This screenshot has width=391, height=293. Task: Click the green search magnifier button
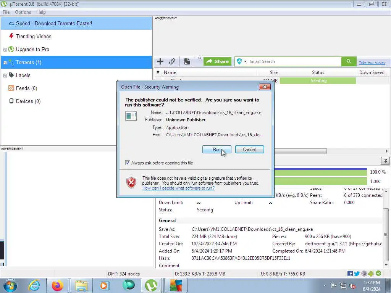[x=349, y=61]
